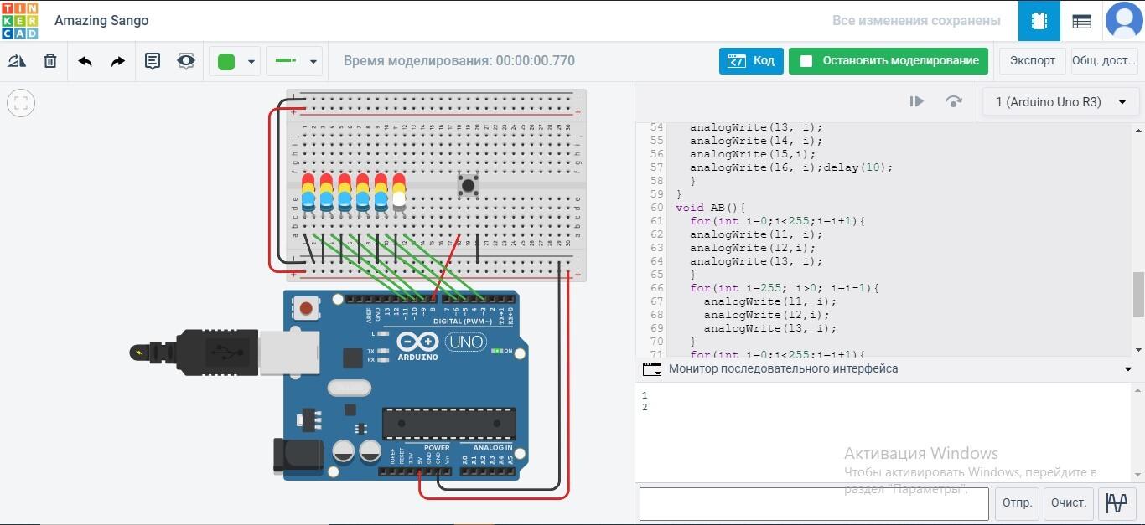Image resolution: width=1145 pixels, height=525 pixels.
Task: Click the Общ. дост. share button
Action: [x=1104, y=61]
